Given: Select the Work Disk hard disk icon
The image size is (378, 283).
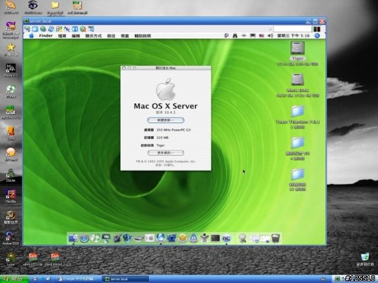Looking at the screenshot, I should click(x=298, y=80).
